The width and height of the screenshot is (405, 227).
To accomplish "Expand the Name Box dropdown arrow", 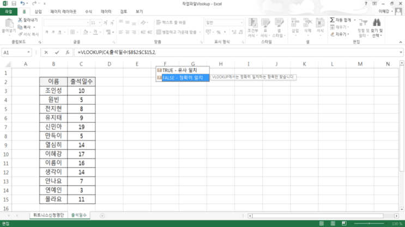I will 28,52.
